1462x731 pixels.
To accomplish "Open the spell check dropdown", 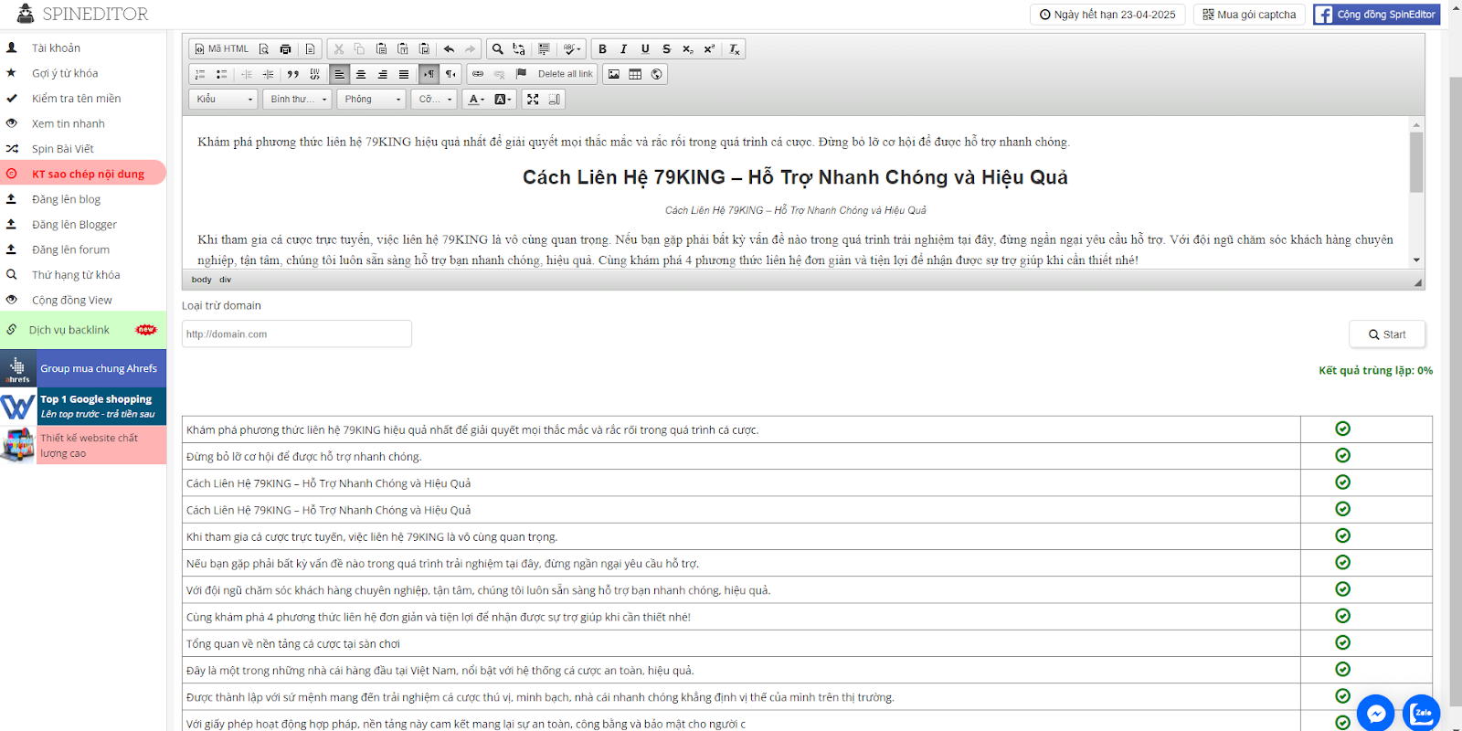I will click(572, 49).
